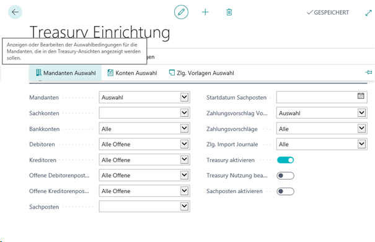Expand the Zahlungsvorschläge dropdown
Screen dimensions: 375x242
coord(361,129)
